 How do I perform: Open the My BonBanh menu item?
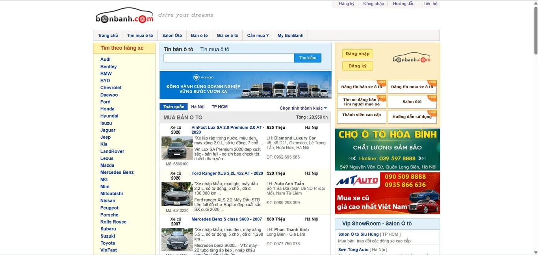point(290,35)
